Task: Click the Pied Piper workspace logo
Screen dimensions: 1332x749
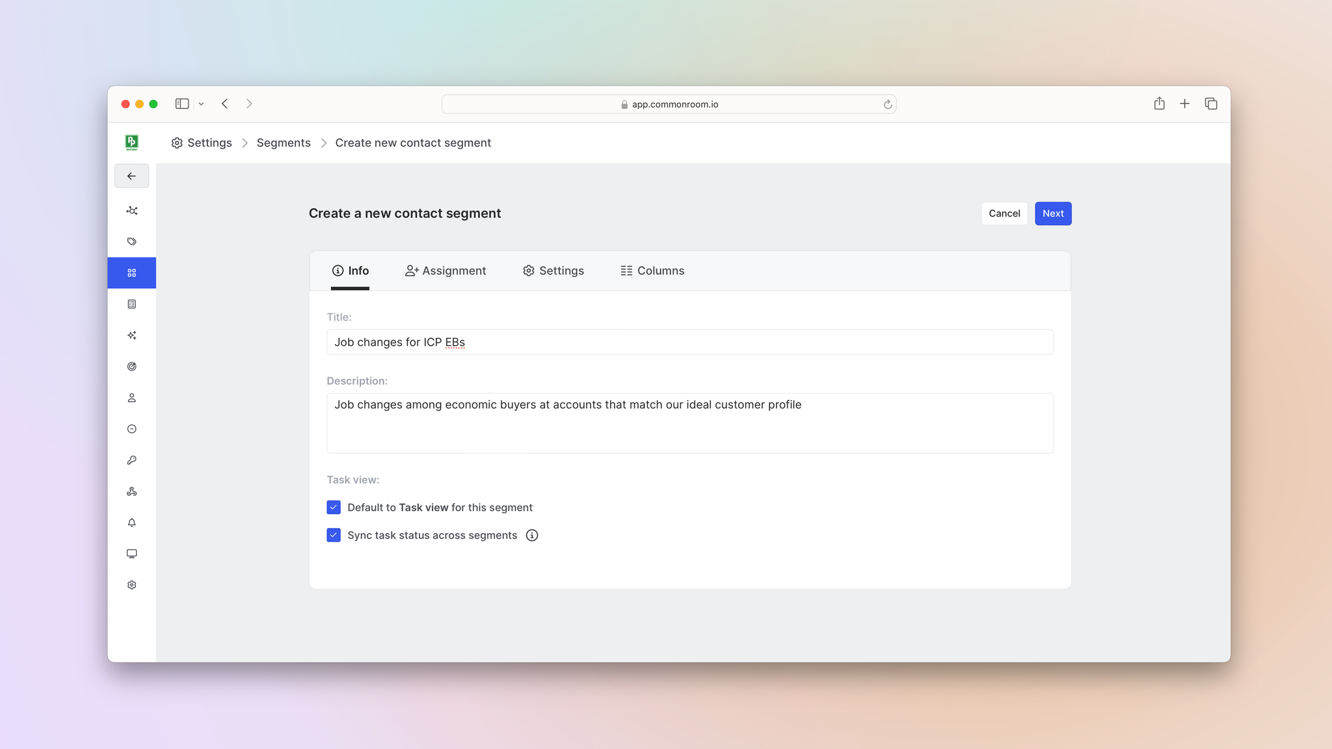Action: 131,142
